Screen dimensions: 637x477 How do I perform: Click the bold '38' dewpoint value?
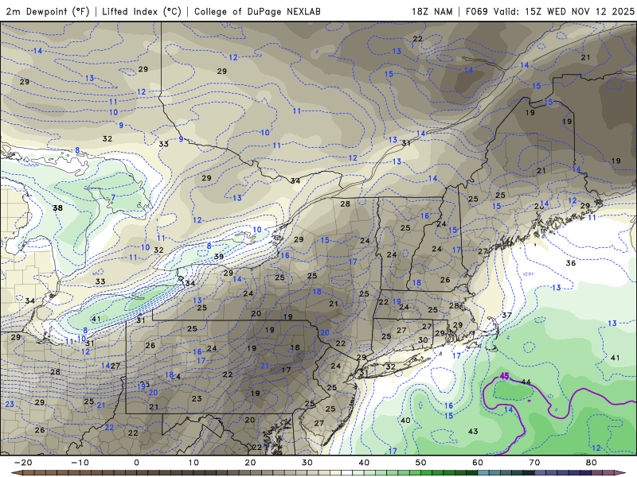pos(57,208)
